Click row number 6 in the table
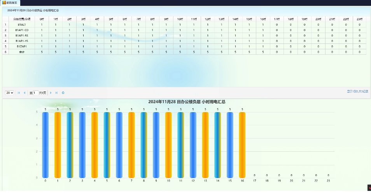The width and height of the screenshot is (371, 194). (5, 52)
